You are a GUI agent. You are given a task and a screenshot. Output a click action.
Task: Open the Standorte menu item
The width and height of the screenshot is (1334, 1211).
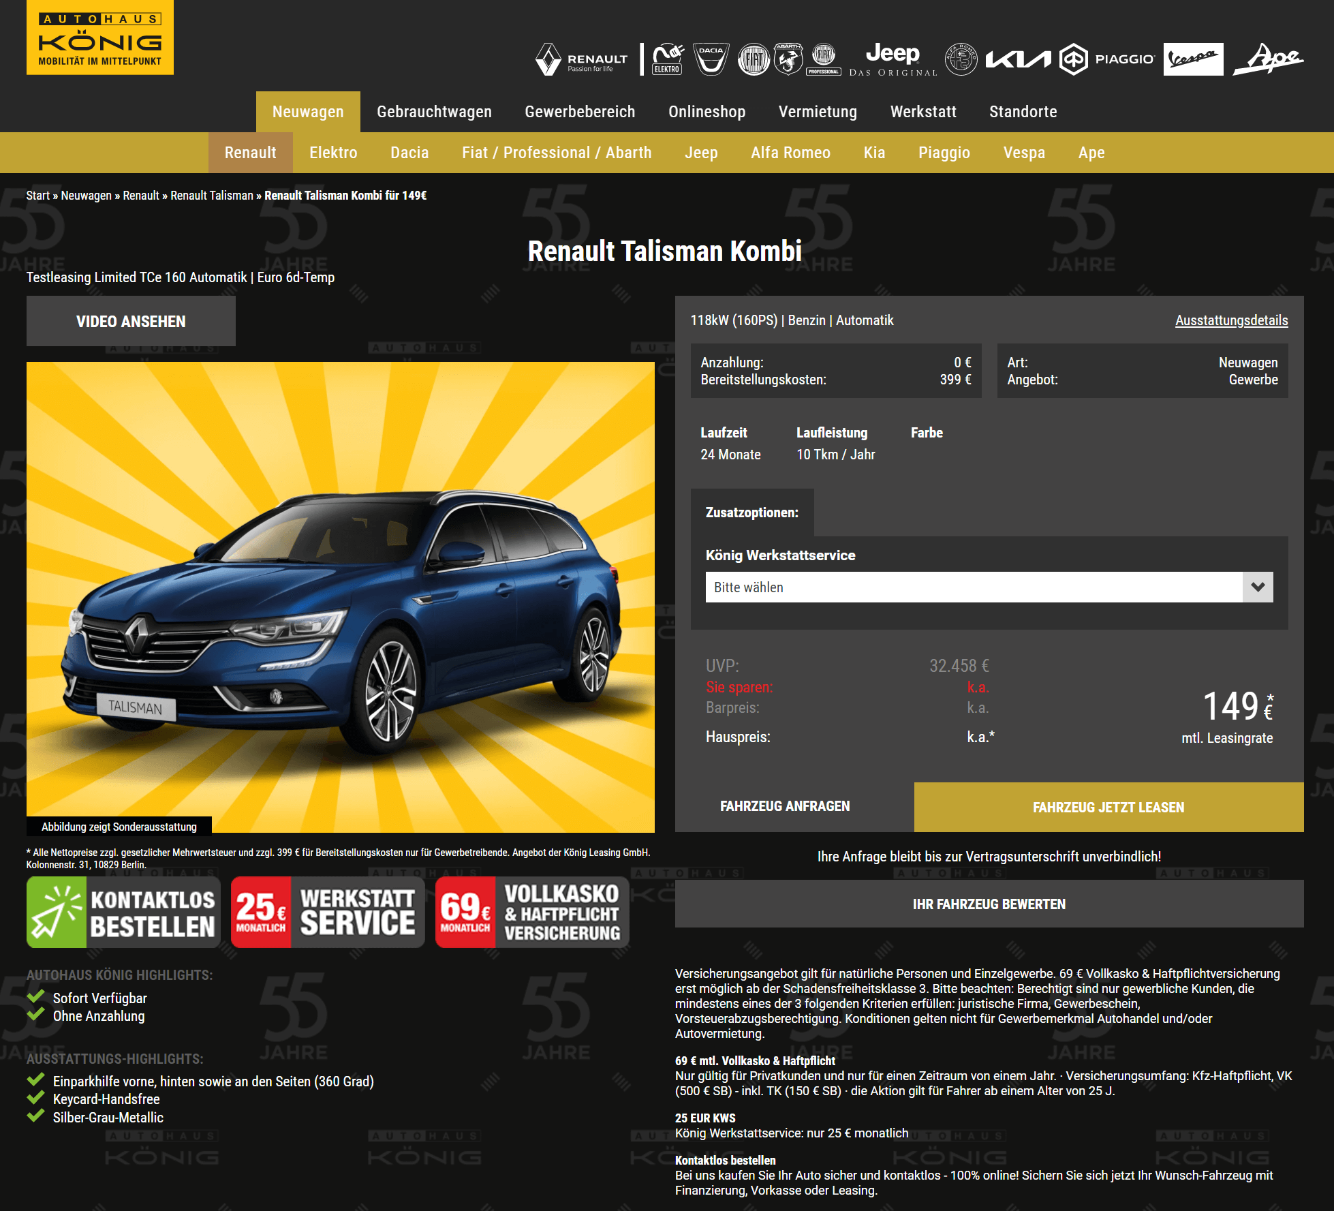tap(1023, 112)
